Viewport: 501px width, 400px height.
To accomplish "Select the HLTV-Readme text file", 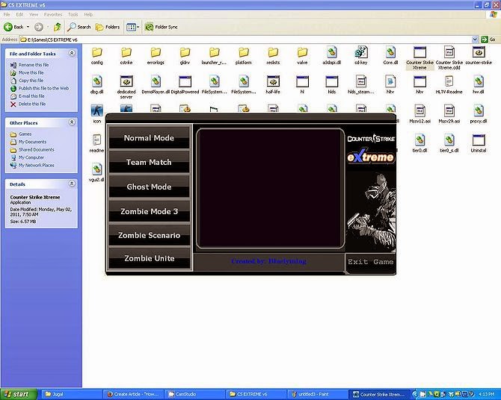I will click(x=449, y=85).
